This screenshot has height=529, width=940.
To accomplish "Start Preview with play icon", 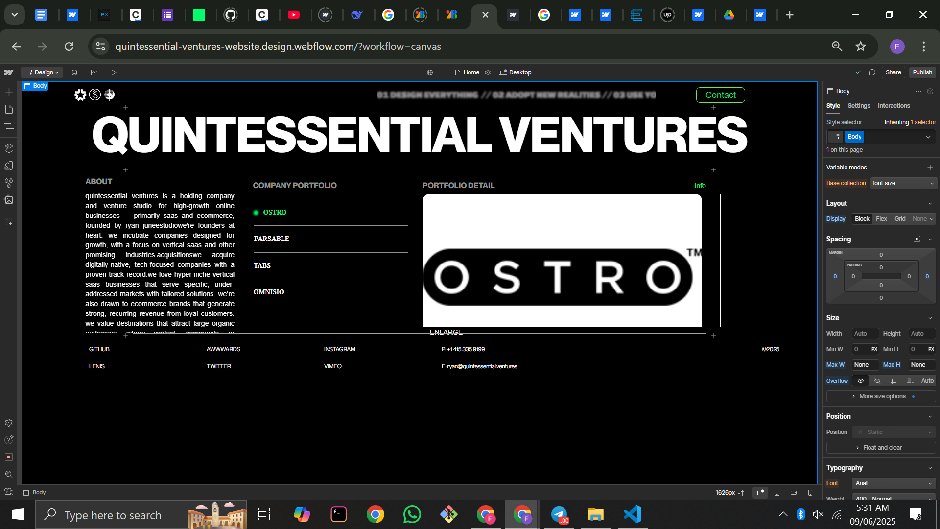I will pos(114,72).
